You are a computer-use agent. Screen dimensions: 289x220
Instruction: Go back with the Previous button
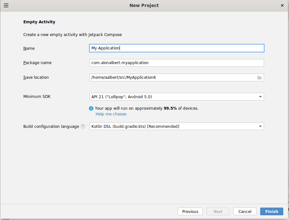pyautogui.click(x=190, y=211)
